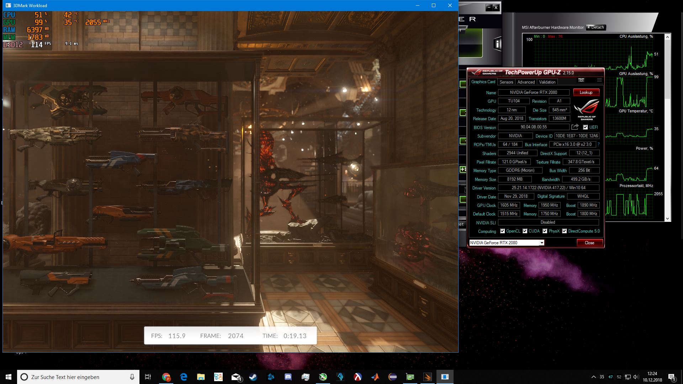Screen dimensions: 683x384
Task: Toggle the CUDA checkbox
Action: (525, 231)
